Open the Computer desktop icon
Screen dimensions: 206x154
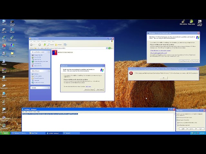pos(4,22)
